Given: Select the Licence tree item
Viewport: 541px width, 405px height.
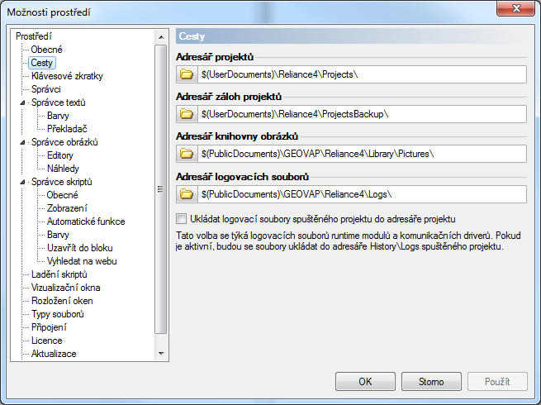Looking at the screenshot, I should pyautogui.click(x=46, y=341).
